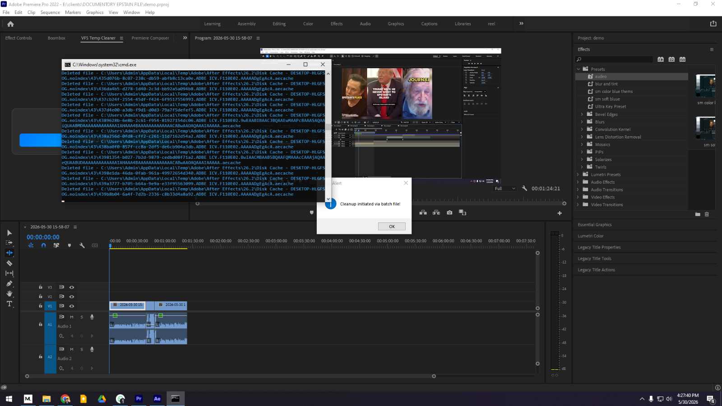This screenshot has width=722, height=406.
Task: Open the Sequence menu
Action: [50, 12]
